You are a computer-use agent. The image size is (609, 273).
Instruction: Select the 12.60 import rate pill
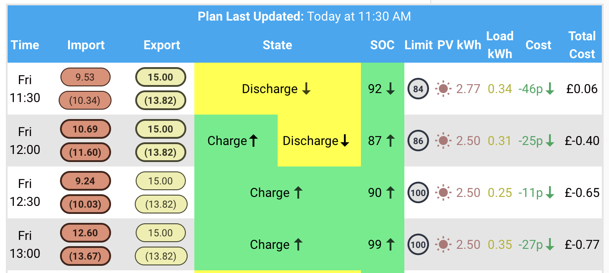pyautogui.click(x=85, y=233)
